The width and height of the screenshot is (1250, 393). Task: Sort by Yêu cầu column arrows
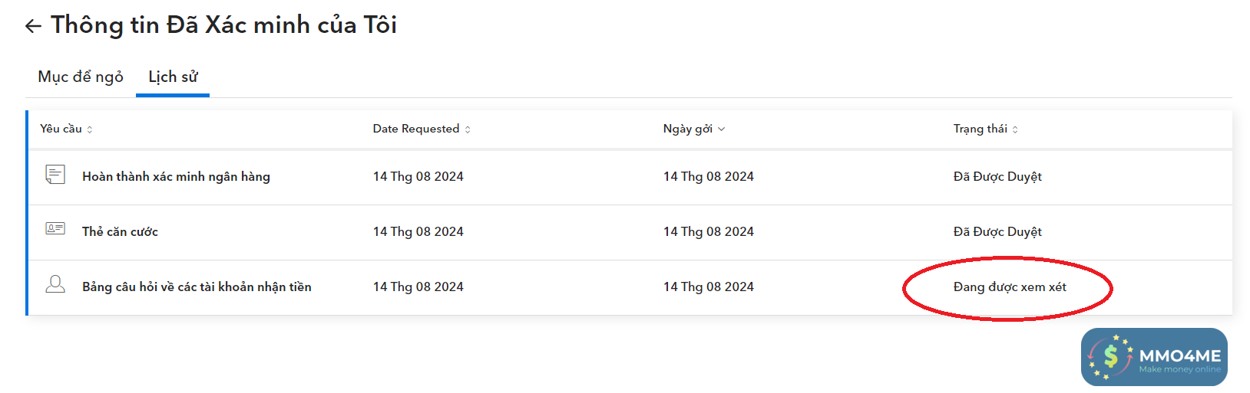90,129
